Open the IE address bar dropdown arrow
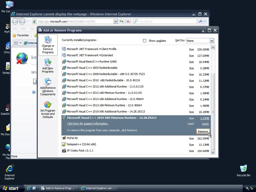The height and width of the screenshot is (192, 256). pos(115,21)
